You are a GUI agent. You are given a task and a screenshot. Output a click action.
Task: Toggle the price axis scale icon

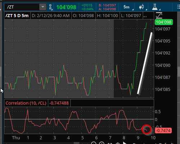tap(159, 15)
